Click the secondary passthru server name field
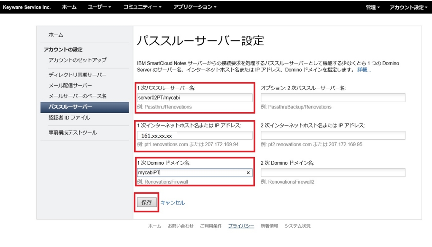Image resolution: width=432 pixels, height=247 pixels. pyautogui.click(x=333, y=98)
